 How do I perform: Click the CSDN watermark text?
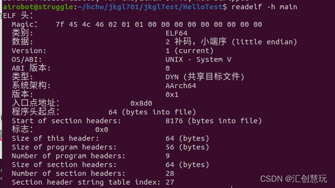tap(293, 179)
